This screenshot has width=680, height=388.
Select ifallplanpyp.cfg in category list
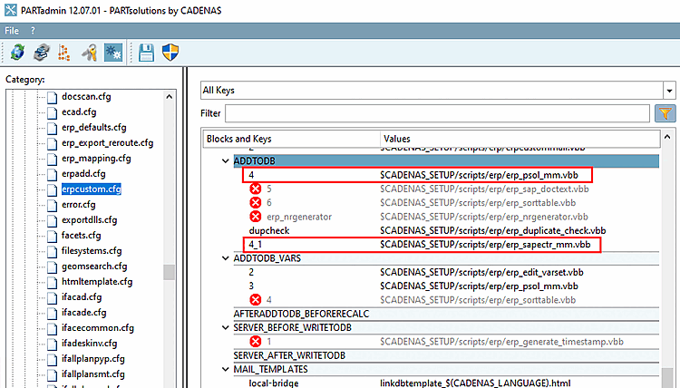[92, 359]
